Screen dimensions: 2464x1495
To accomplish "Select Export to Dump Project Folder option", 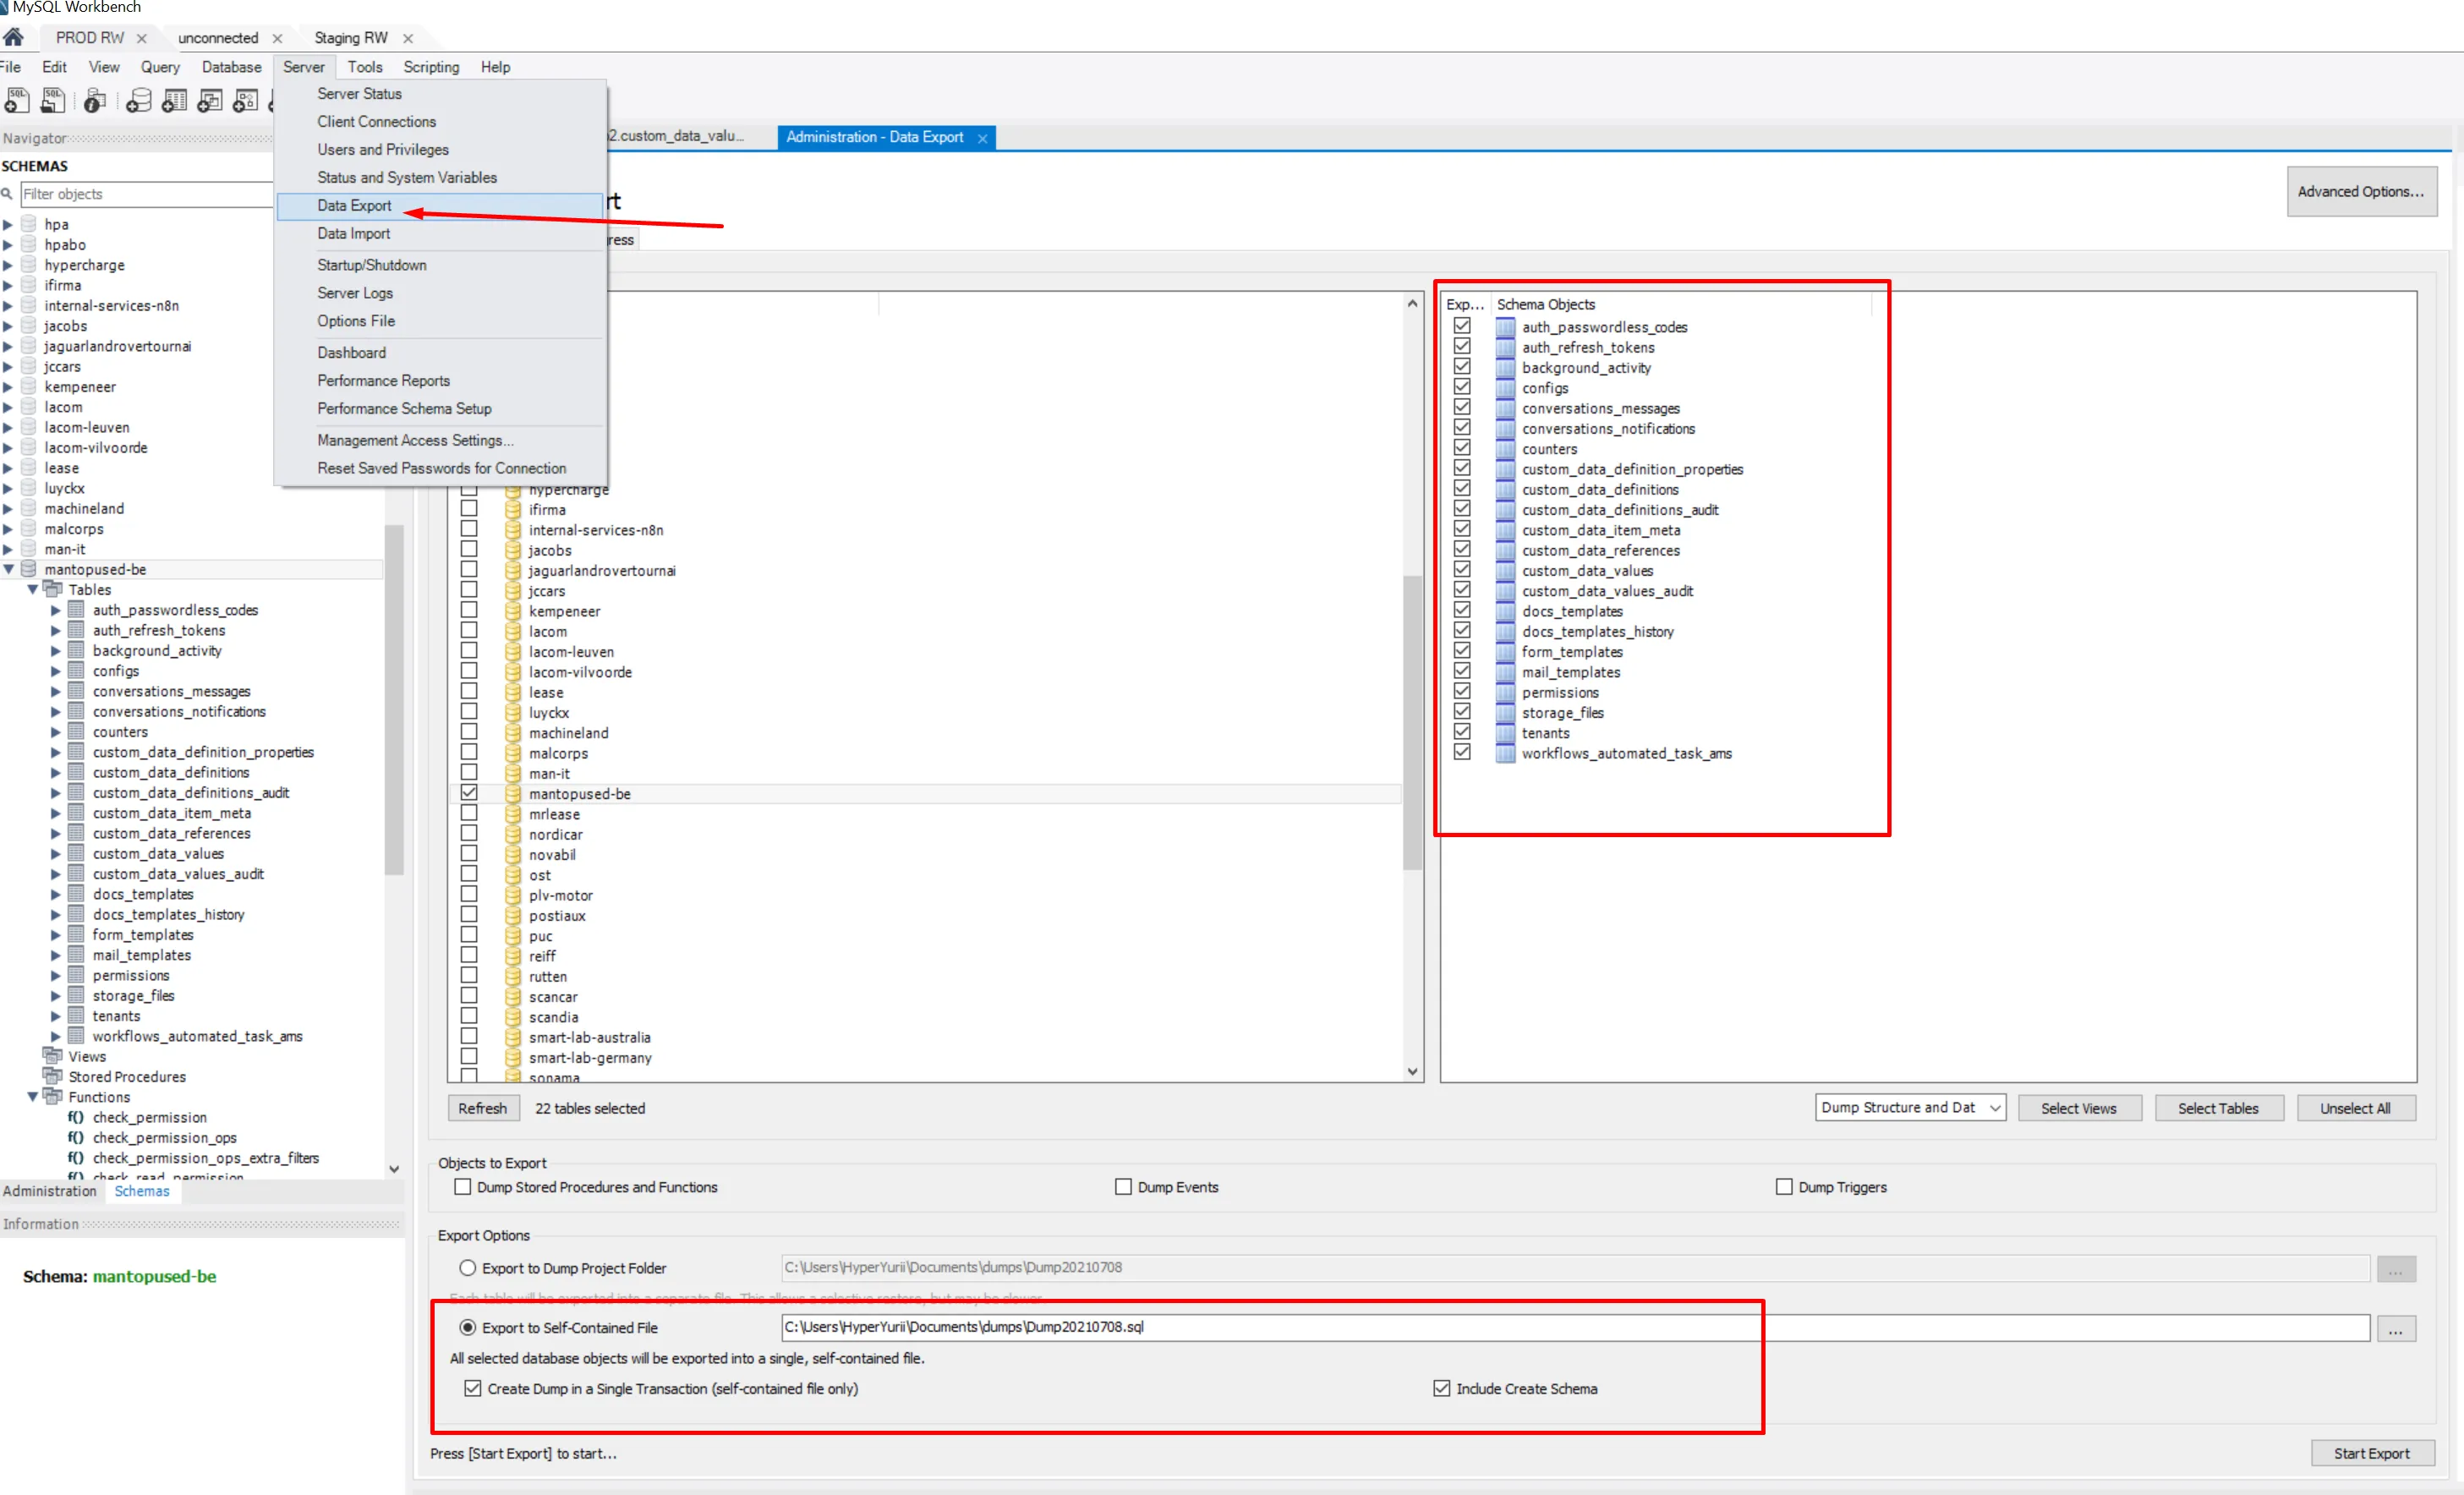I will [x=468, y=1268].
